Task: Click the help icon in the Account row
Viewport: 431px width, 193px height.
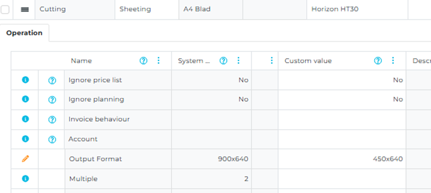Action: (x=52, y=139)
